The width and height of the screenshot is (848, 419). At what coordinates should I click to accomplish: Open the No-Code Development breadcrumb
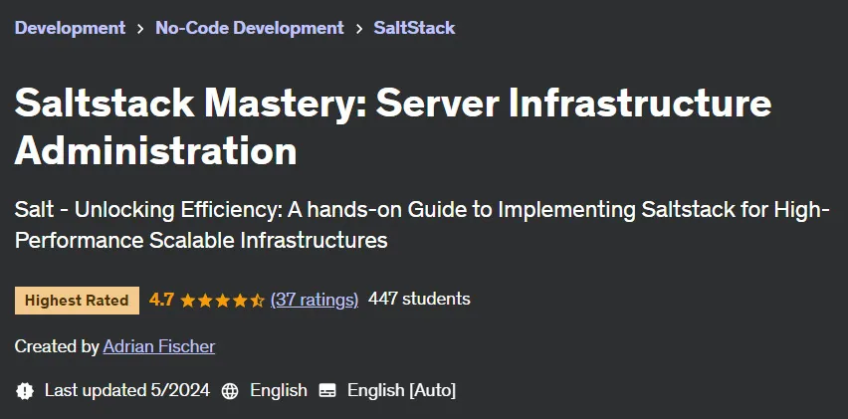click(x=249, y=28)
